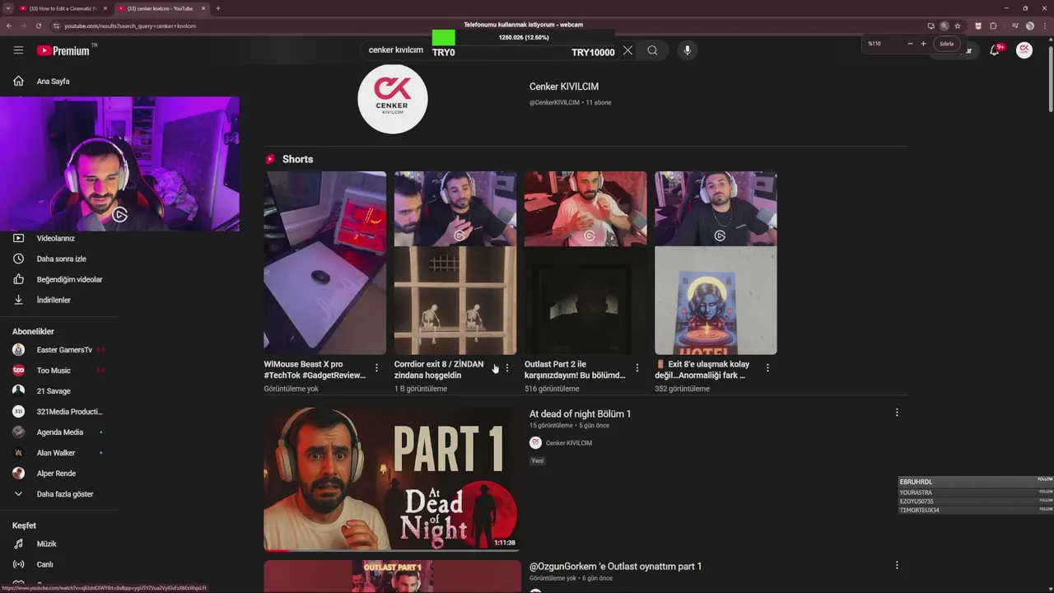Screen dimensions: 1054x593
Task: Open the site information icon in address bar
Action: 56,26
